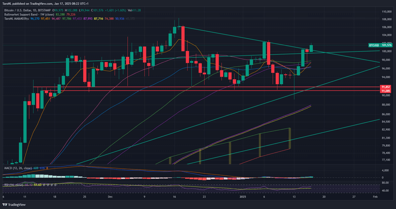
Task: Click the '2025' date label on the time axis
Action: pyautogui.click(x=243, y=197)
